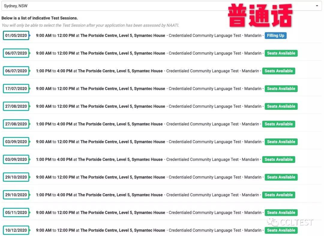Select the 03/09/2020 9:00 AM date badge
Image resolution: width=324 pixels, height=236 pixels.
coord(16,142)
